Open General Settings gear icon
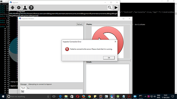Image resolution: width=177 pixels, height=99 pixels. [x=19, y=7]
